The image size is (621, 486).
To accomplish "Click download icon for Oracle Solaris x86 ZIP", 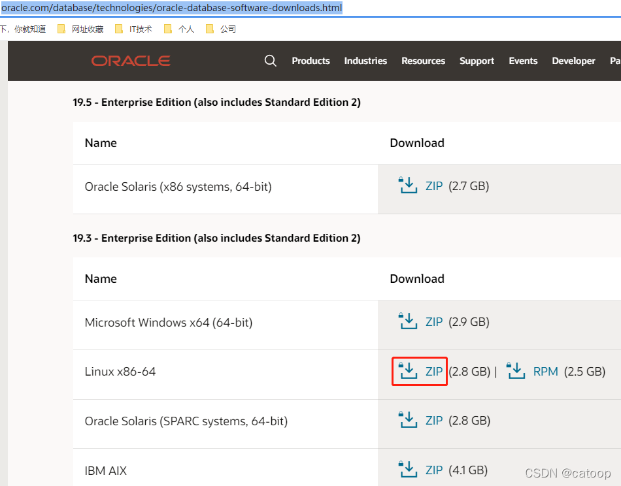I will (407, 186).
